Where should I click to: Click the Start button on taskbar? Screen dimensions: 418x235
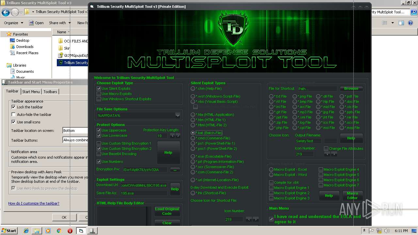pyautogui.click(x=9, y=230)
